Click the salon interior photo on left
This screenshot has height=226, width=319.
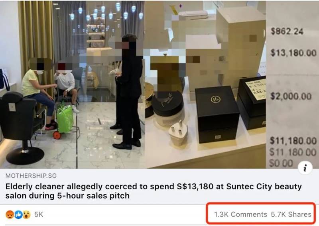pos(72,85)
